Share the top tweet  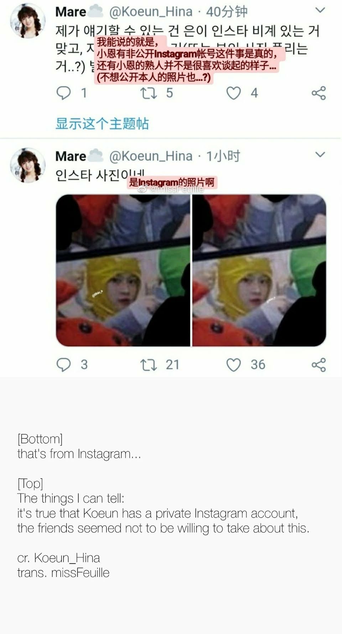[318, 93]
